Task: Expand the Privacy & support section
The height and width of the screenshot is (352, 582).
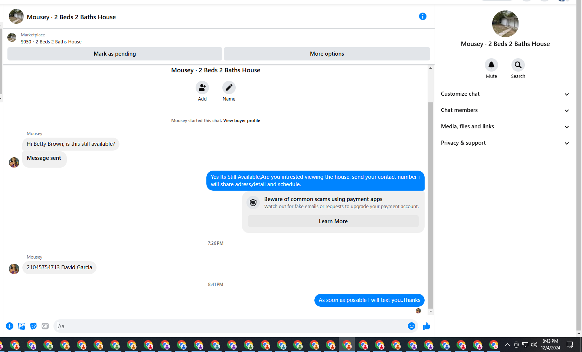Action: 505,143
